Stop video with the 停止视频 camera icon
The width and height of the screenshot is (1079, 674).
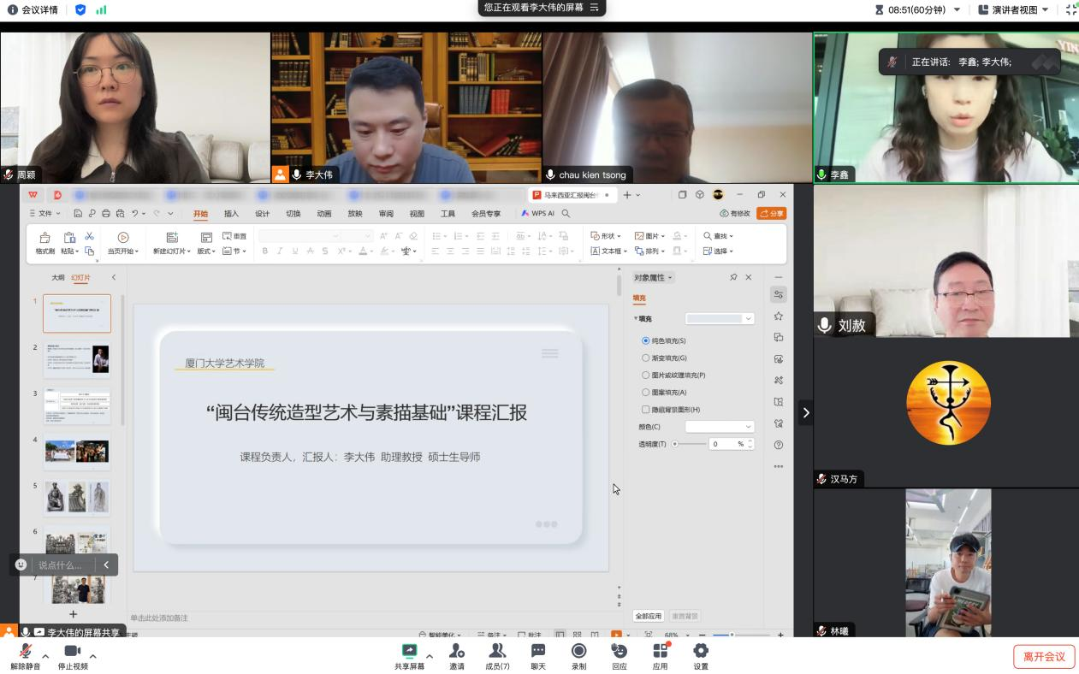tap(72, 653)
